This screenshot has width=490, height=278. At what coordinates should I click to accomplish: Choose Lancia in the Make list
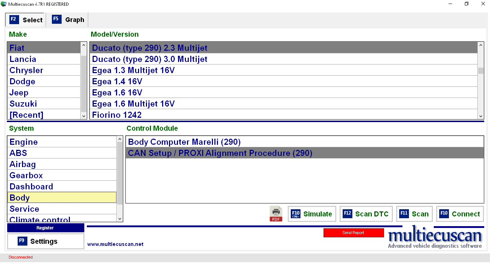tap(23, 59)
